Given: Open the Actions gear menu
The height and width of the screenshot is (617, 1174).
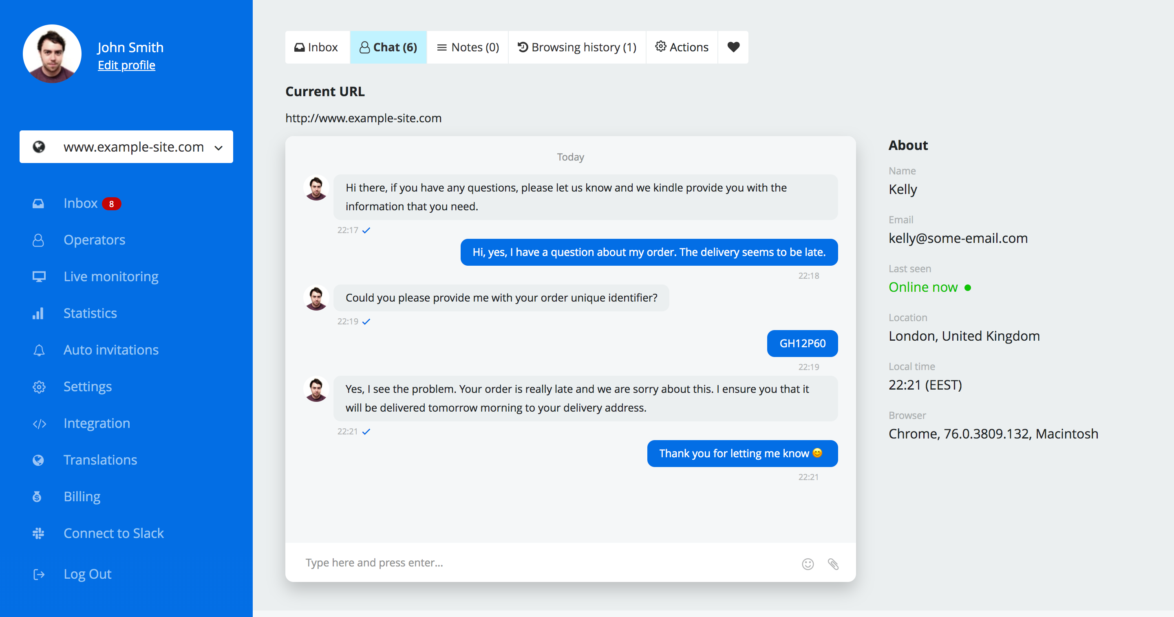Looking at the screenshot, I should pos(682,47).
